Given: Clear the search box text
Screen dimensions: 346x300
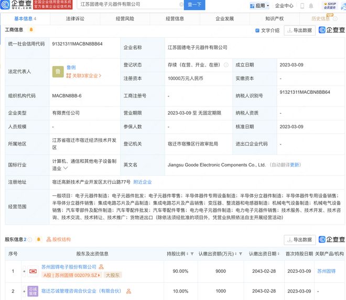Looking at the screenshot, I should click(181, 4).
